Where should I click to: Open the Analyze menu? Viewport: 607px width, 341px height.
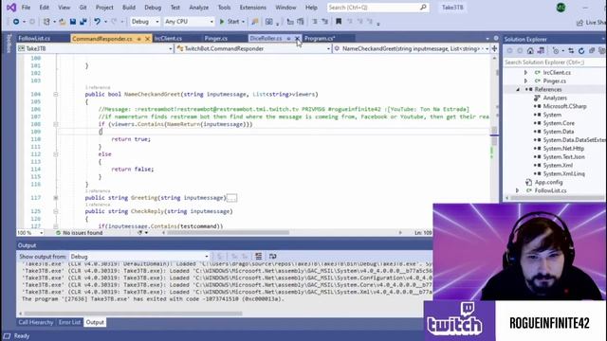tap(198, 8)
